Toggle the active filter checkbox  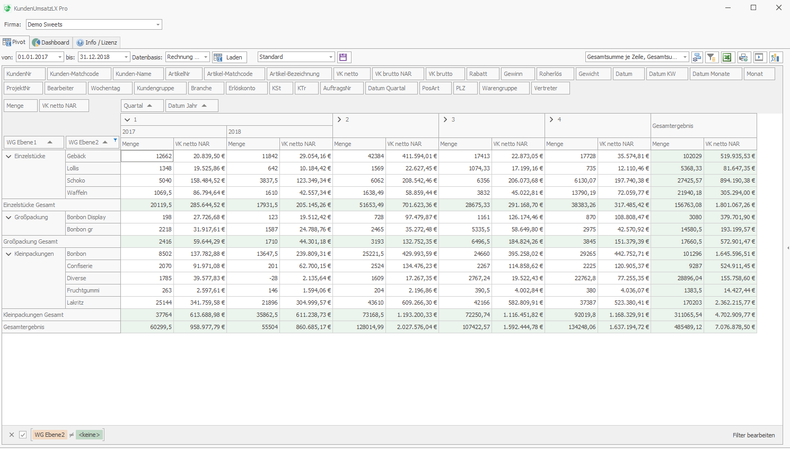click(x=23, y=435)
